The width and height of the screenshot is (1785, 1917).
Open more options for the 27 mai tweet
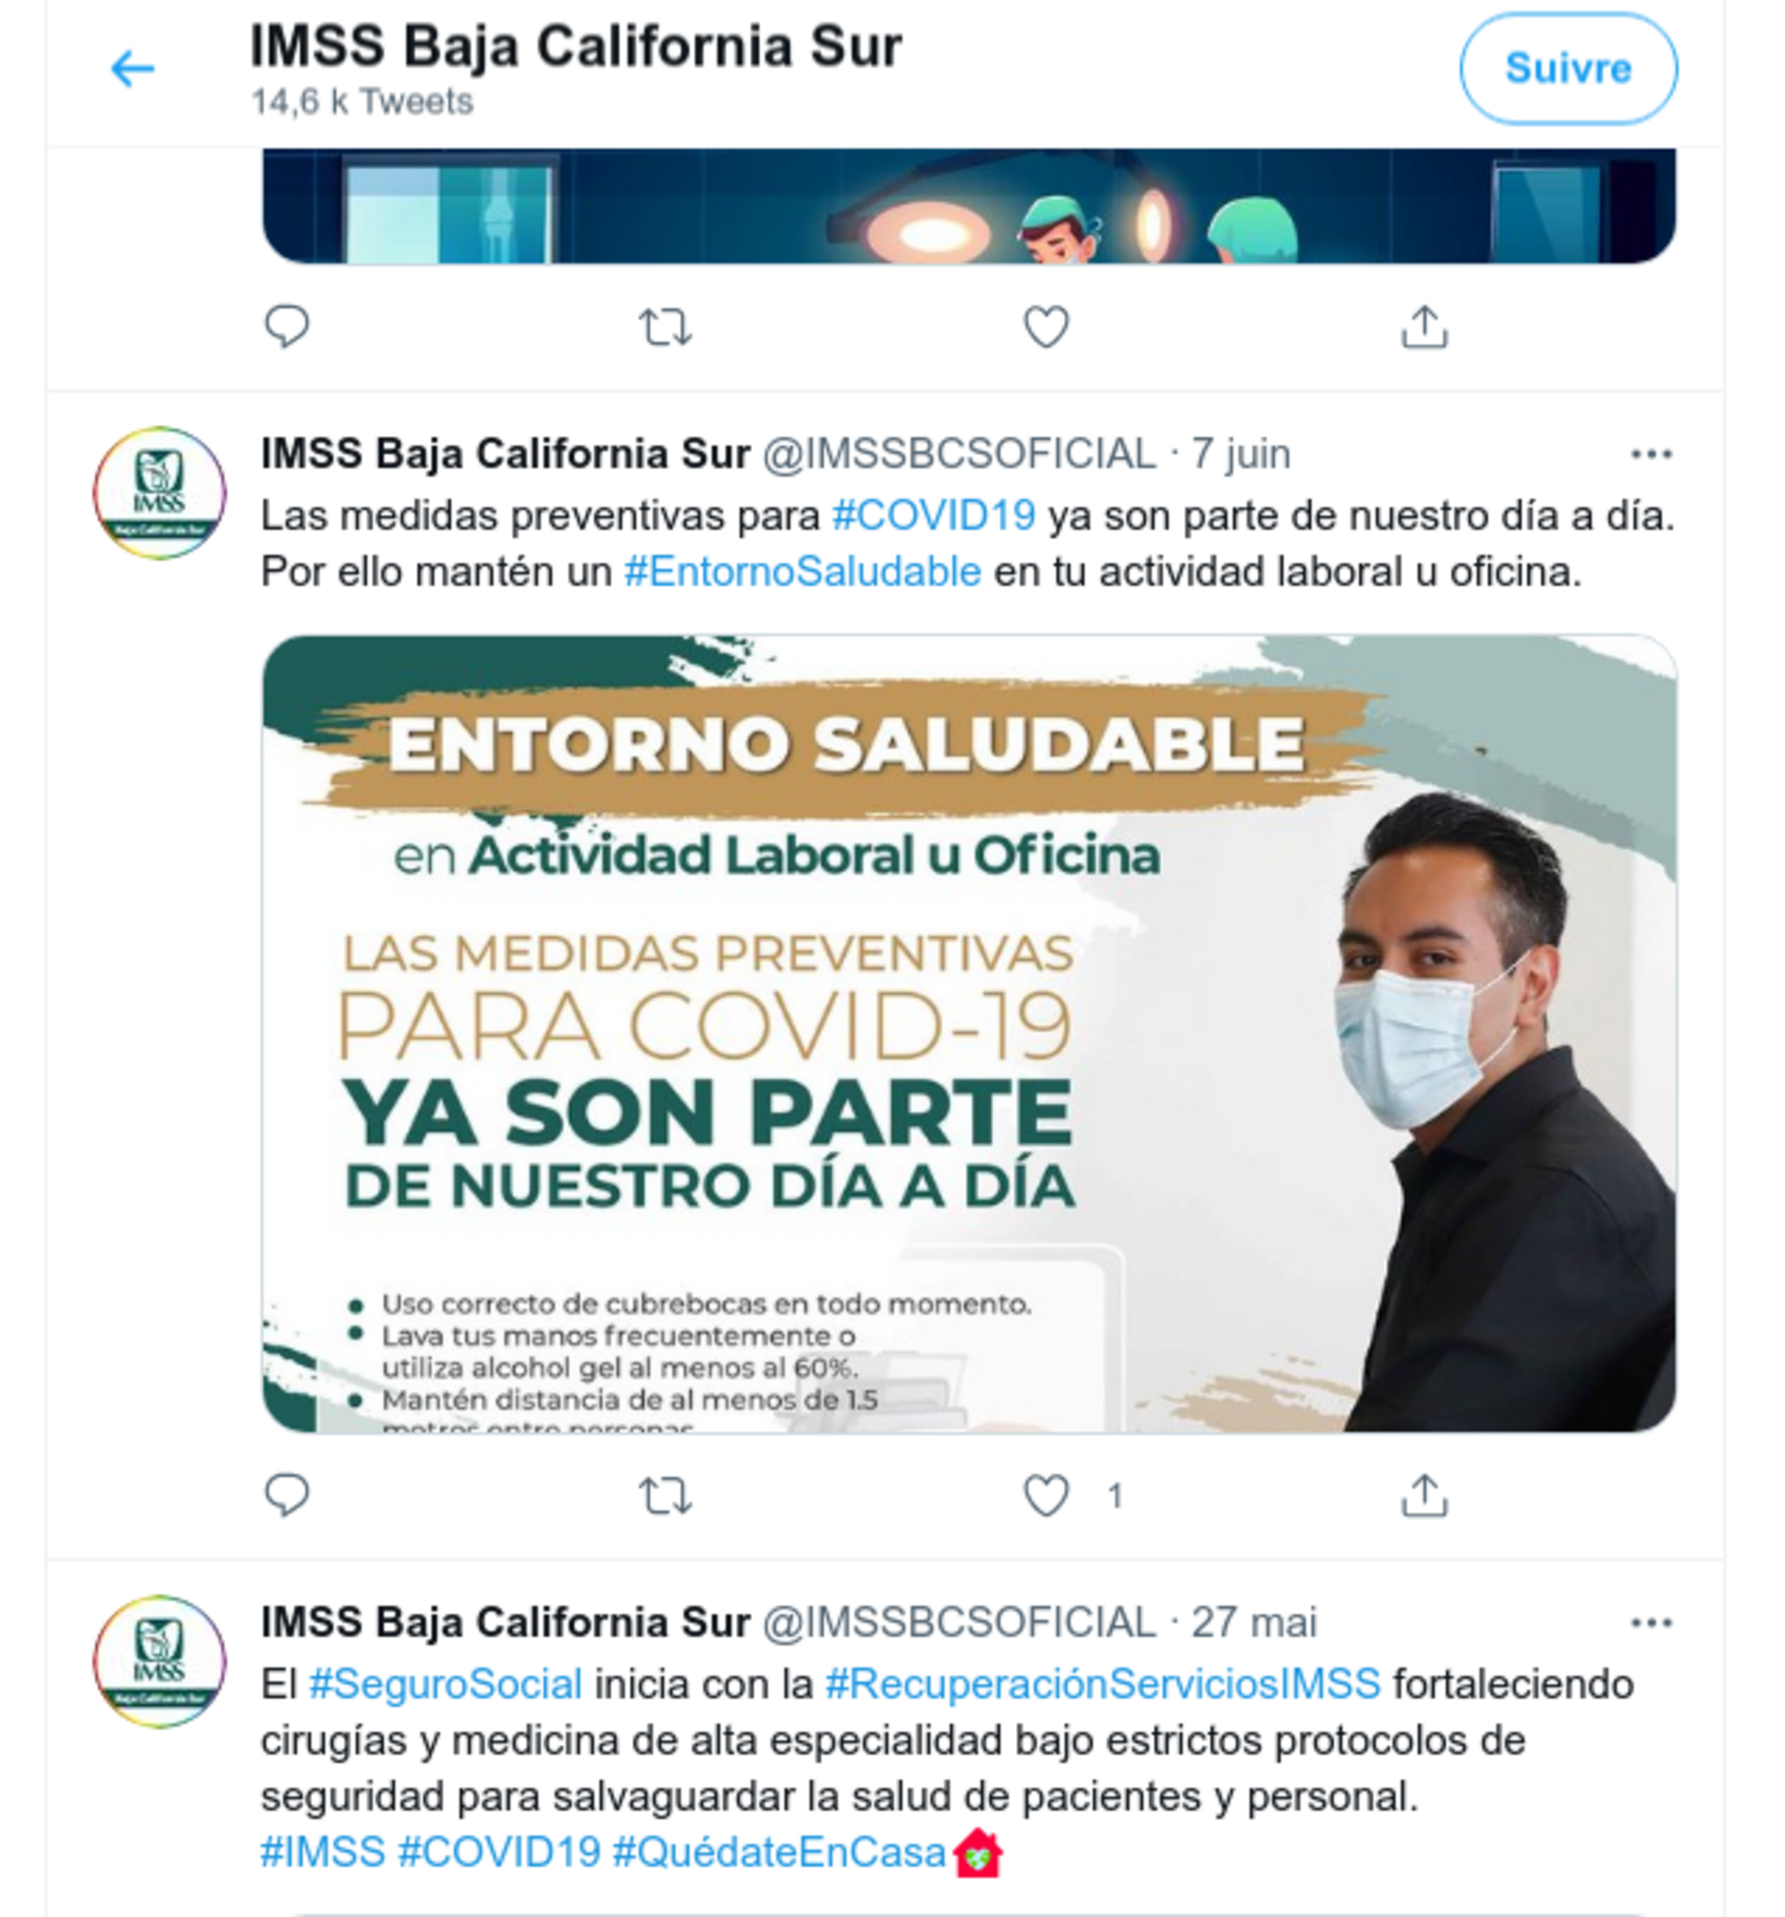1650,1623
